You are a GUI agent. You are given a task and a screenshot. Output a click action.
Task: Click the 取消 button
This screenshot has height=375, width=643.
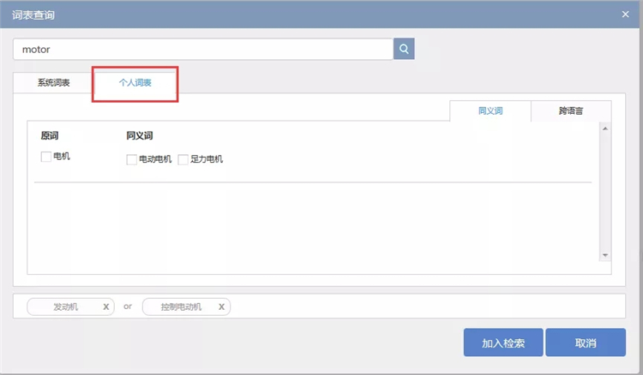click(x=586, y=342)
